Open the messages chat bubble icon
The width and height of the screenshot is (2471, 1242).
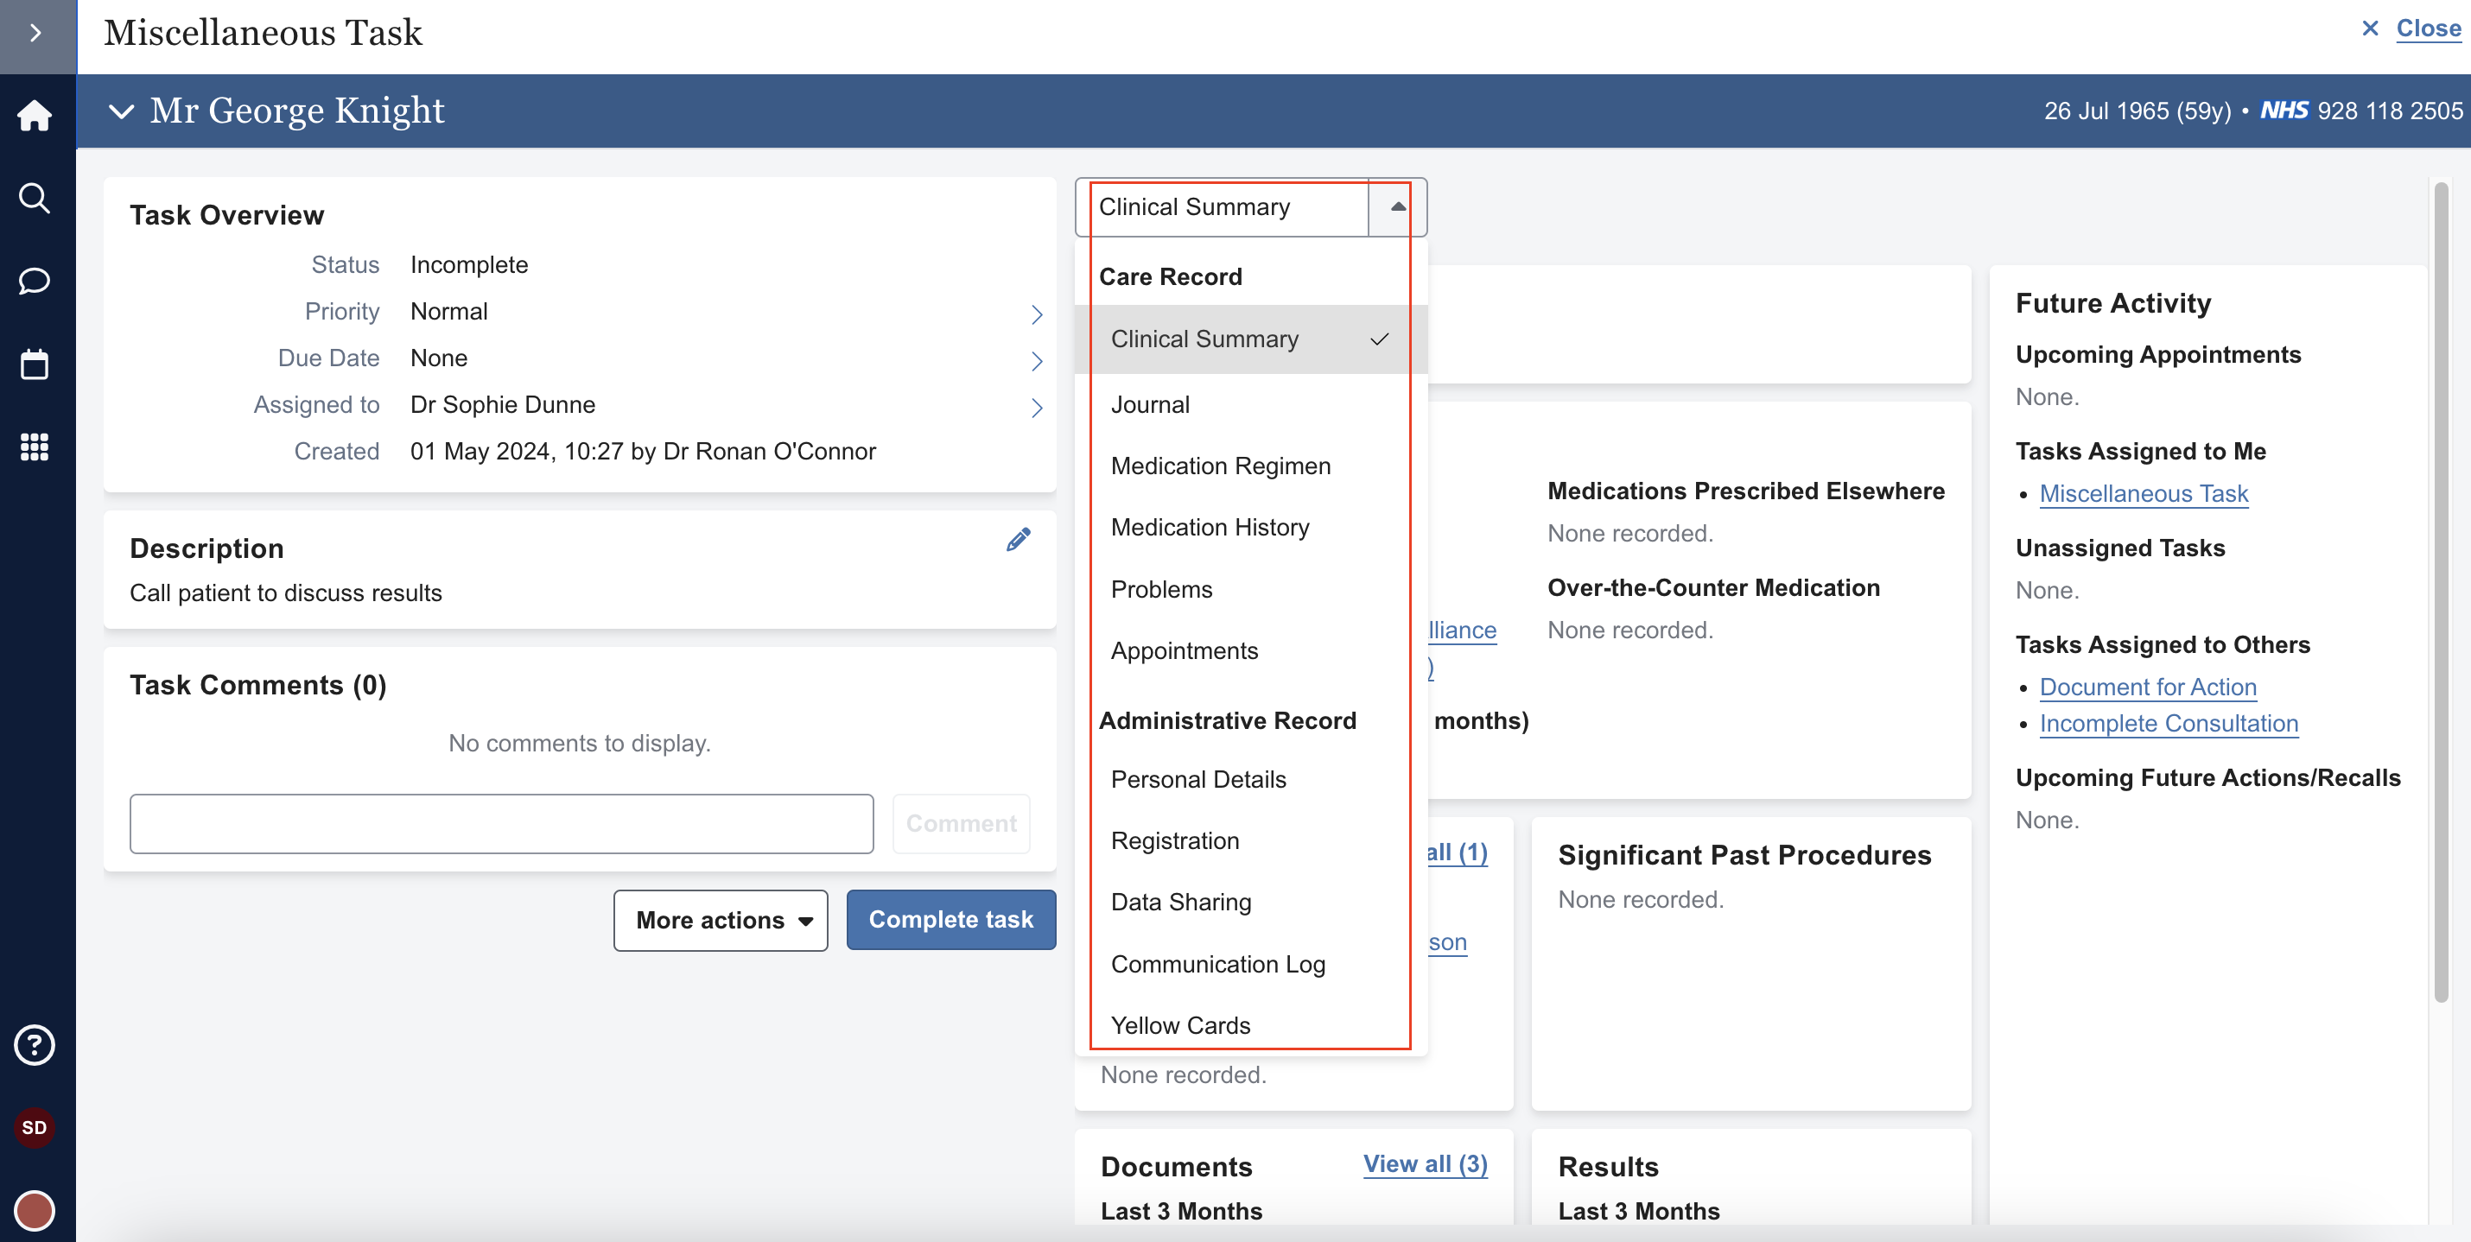35,281
